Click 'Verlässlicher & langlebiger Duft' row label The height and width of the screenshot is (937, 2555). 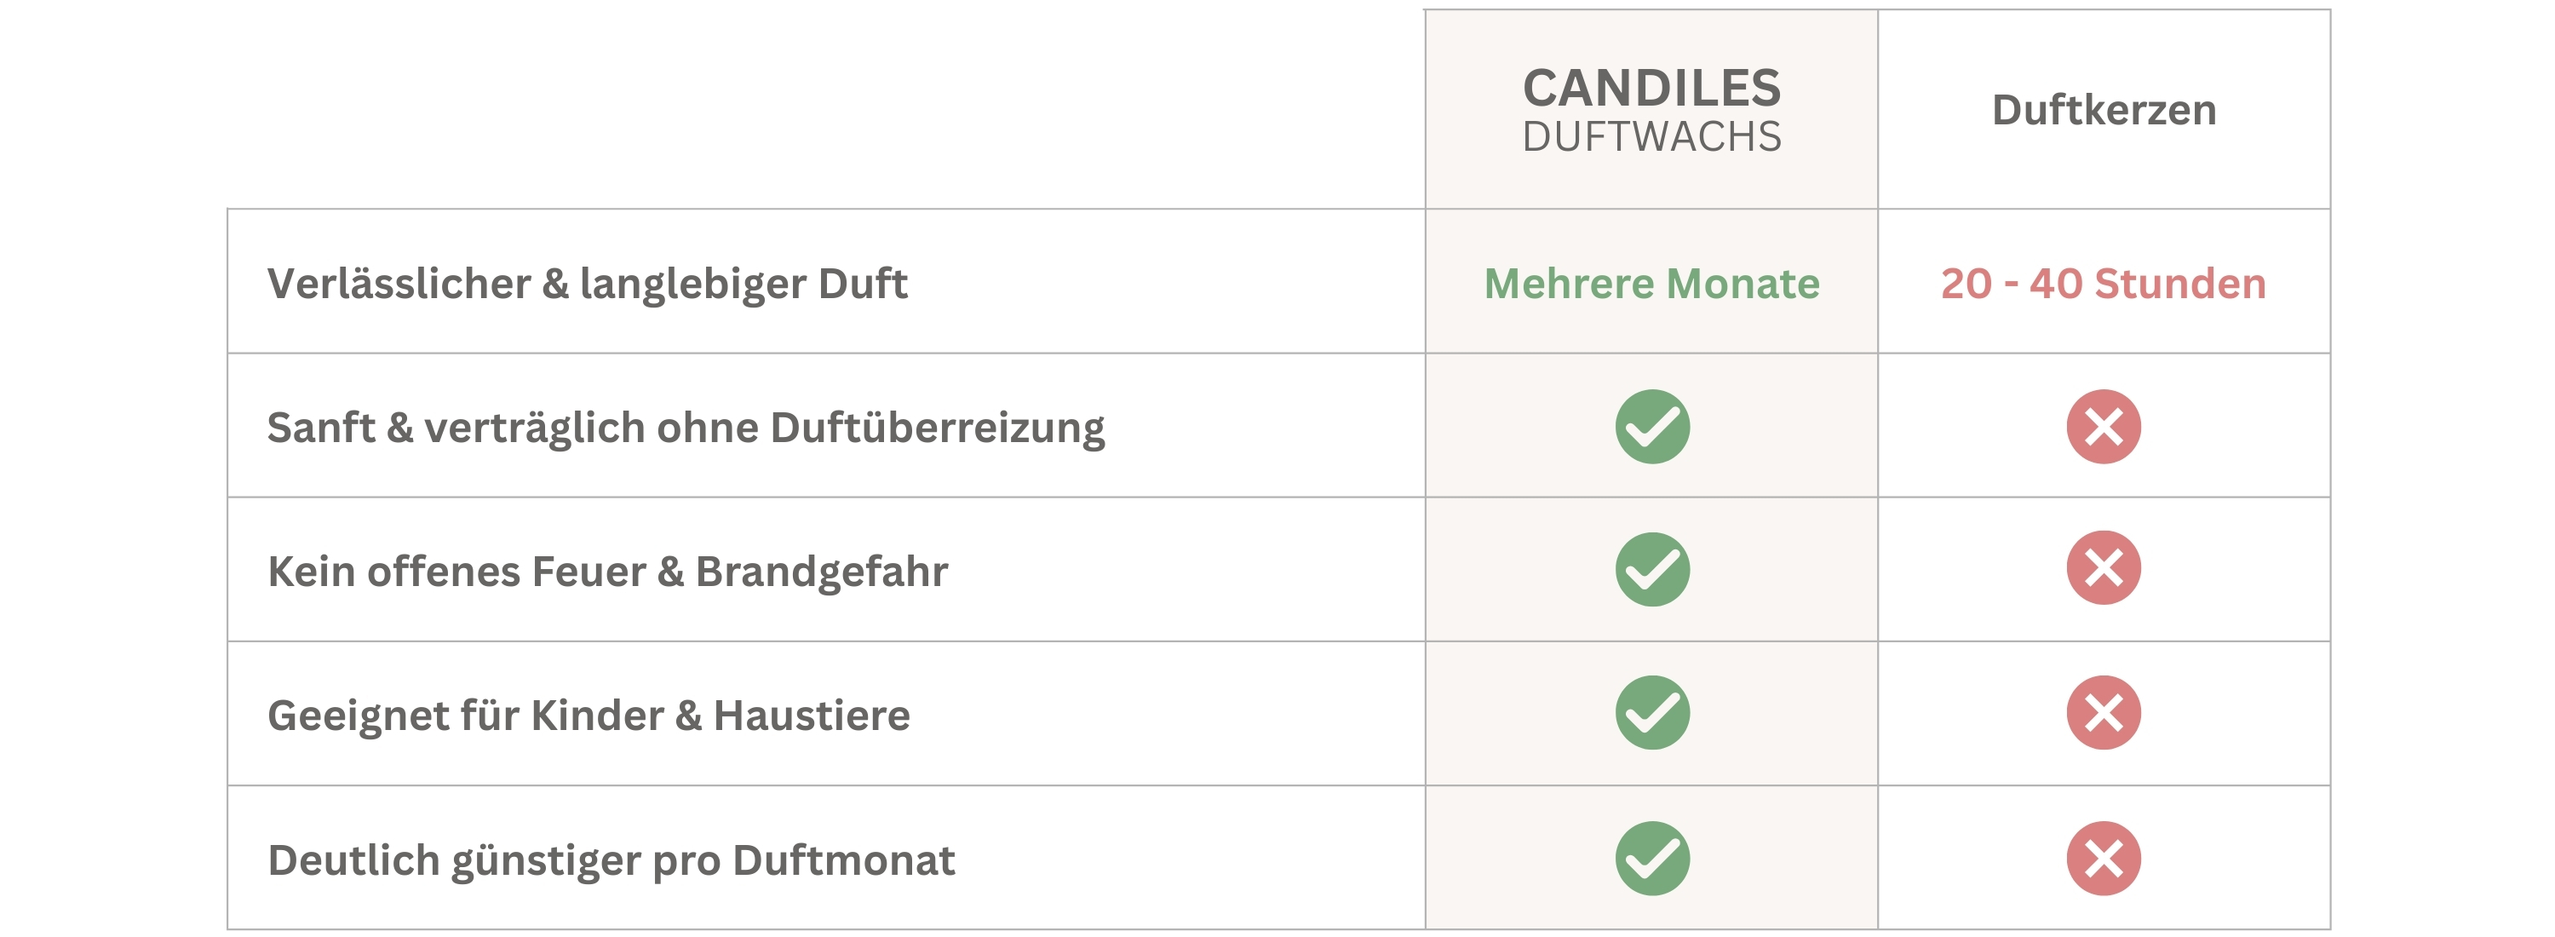tap(587, 284)
